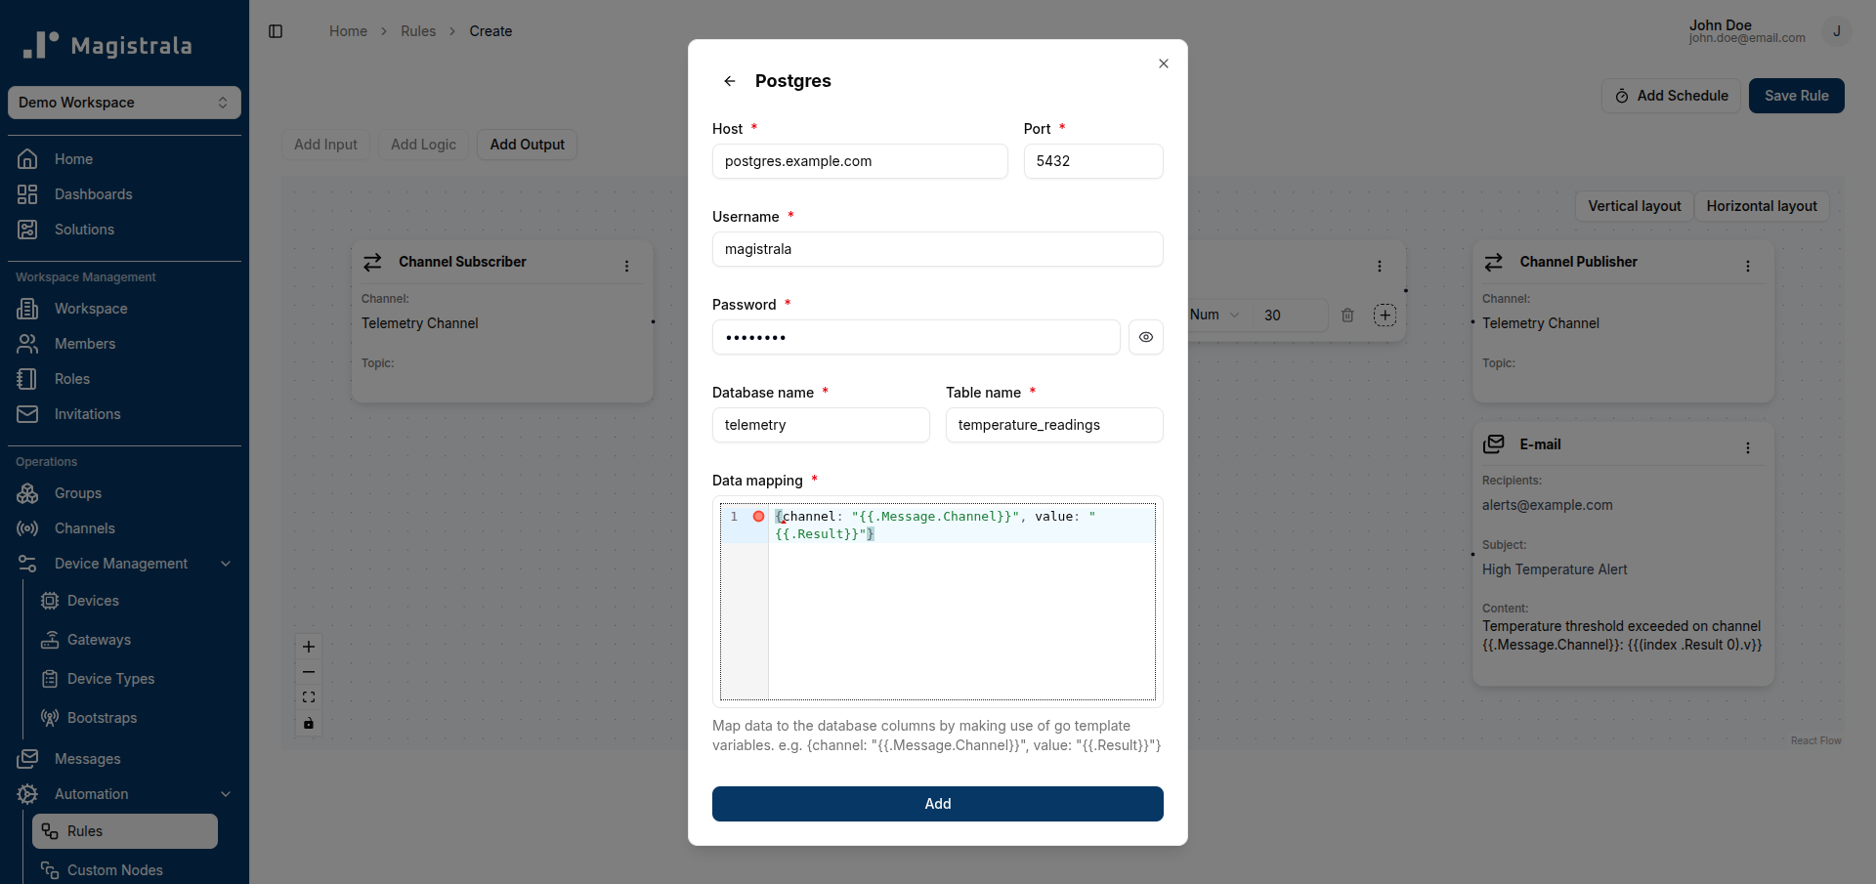Open the Demo Workspace selector
The width and height of the screenshot is (1876, 884).
coord(124,103)
